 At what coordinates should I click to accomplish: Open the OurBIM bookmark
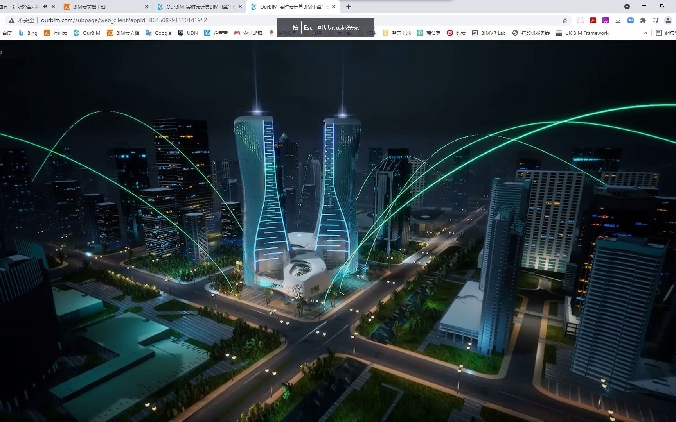(x=87, y=33)
